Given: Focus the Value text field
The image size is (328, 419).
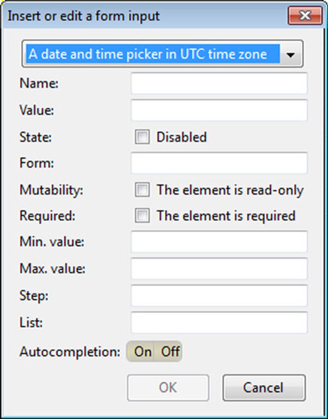Looking at the screenshot, I should (x=219, y=110).
